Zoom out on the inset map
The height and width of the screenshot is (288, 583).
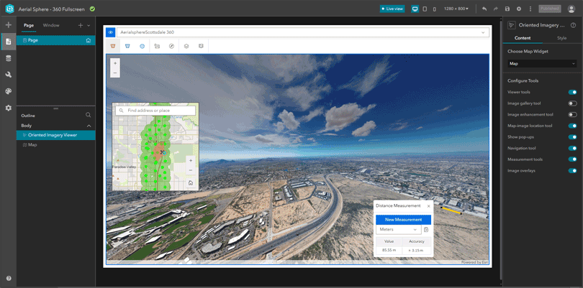click(x=191, y=170)
